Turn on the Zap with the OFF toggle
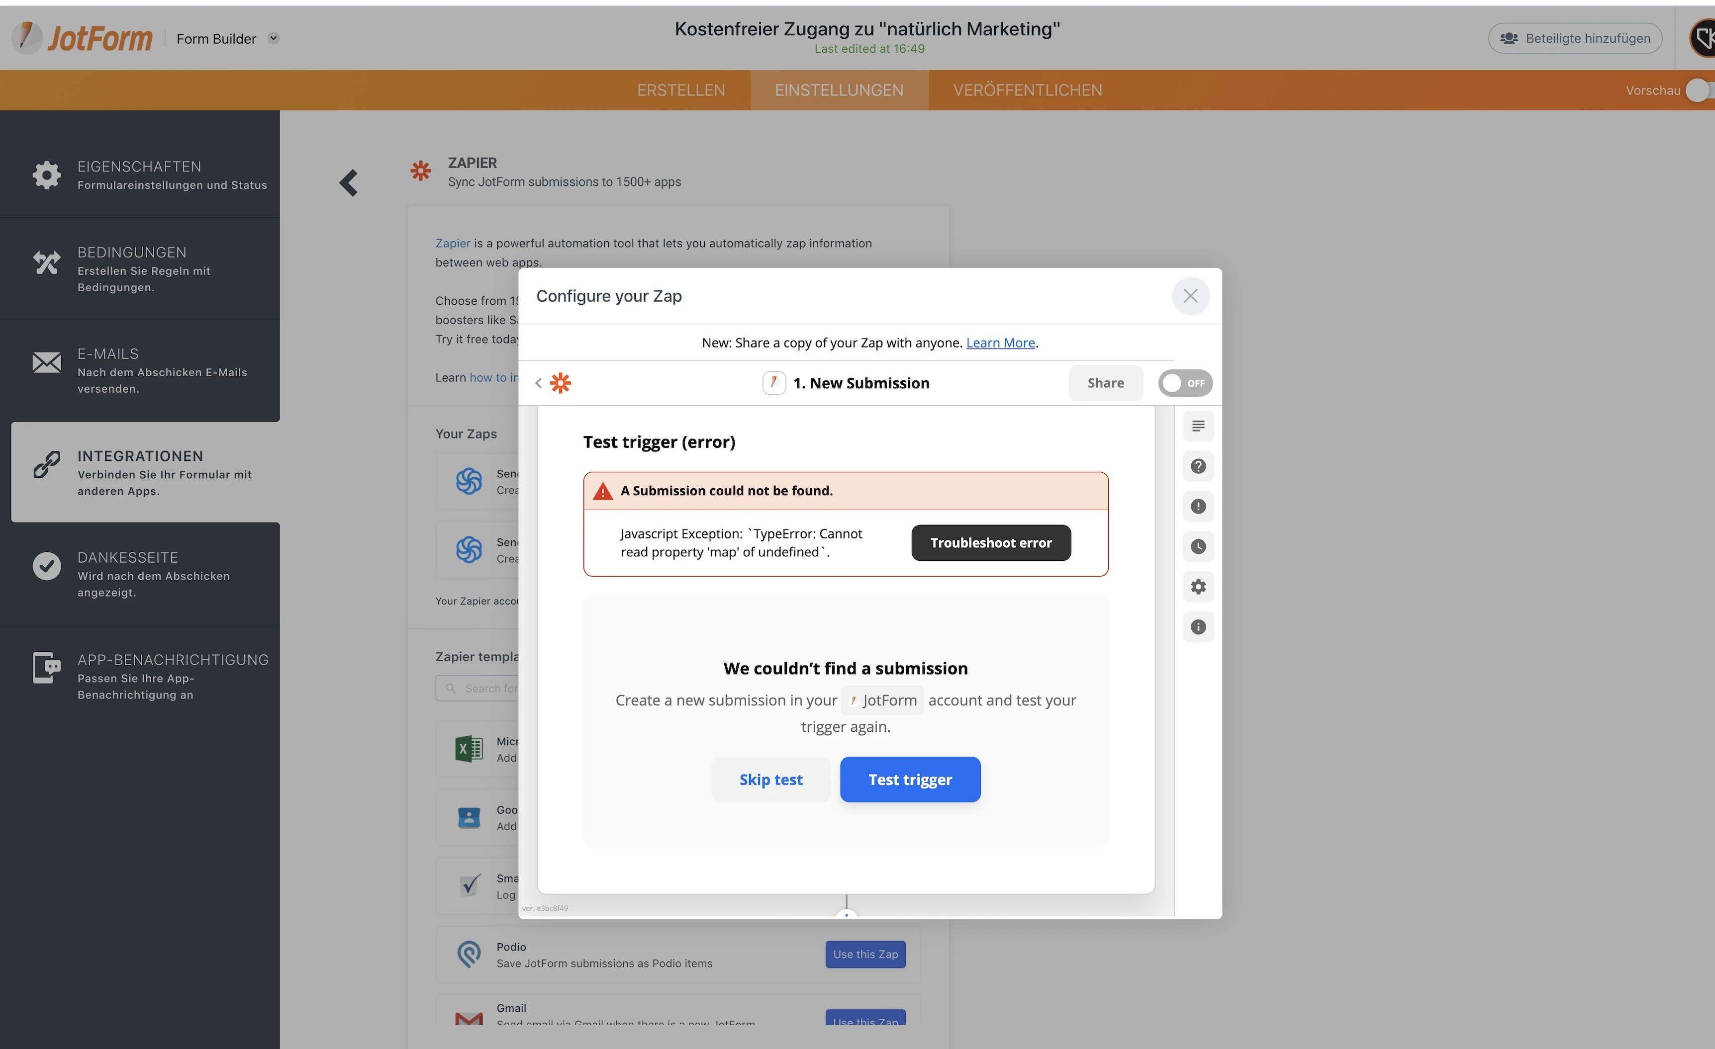 pos(1185,383)
